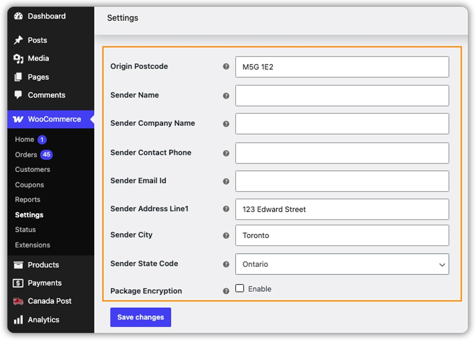
Task: Focus the Sender Company Name field
Action: (342, 124)
